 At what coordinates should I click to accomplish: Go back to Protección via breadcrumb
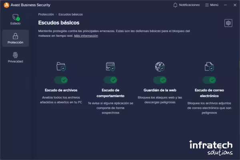pos(46,14)
